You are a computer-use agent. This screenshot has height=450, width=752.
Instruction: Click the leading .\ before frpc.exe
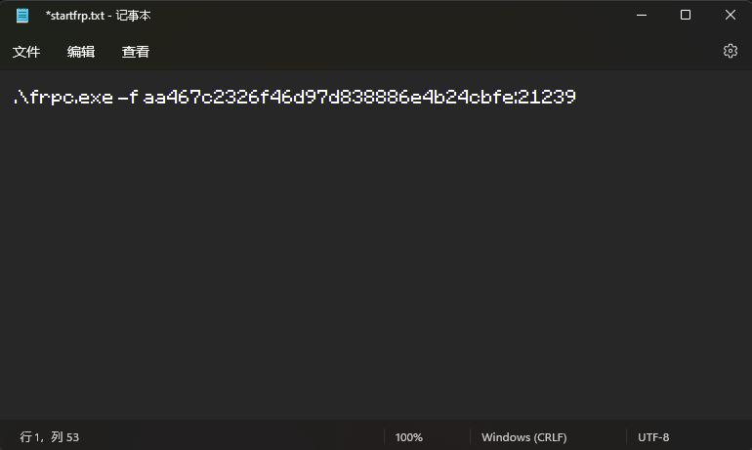point(18,97)
